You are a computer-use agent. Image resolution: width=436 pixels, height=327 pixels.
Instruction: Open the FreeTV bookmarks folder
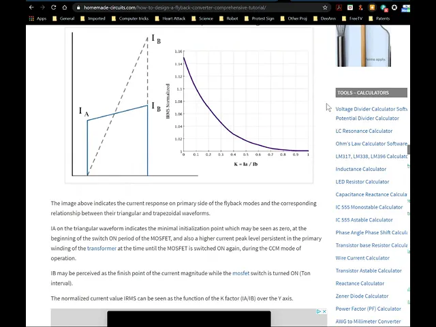point(352,18)
